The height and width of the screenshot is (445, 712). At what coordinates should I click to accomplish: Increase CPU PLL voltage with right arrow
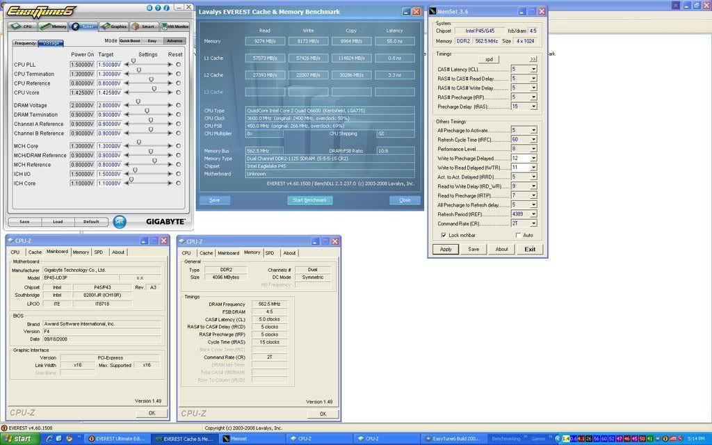pos(170,65)
